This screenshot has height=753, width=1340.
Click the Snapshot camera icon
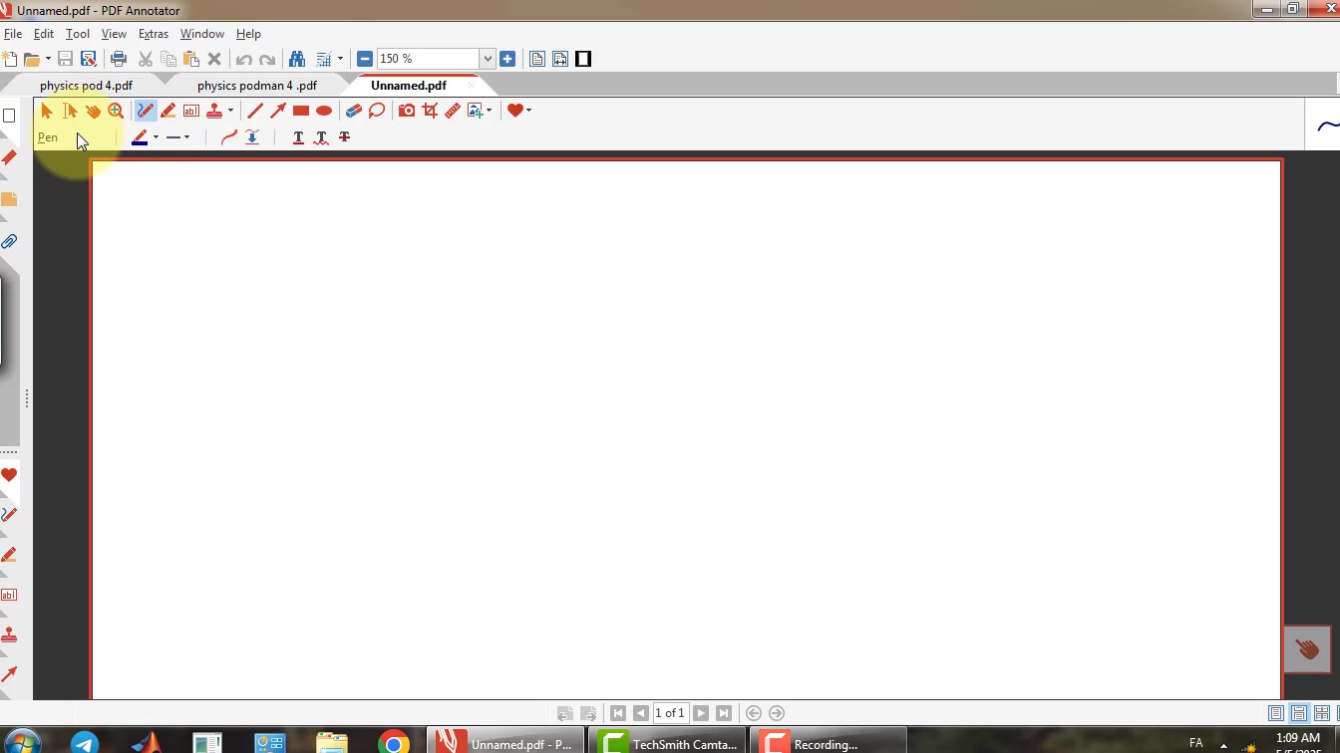(407, 111)
